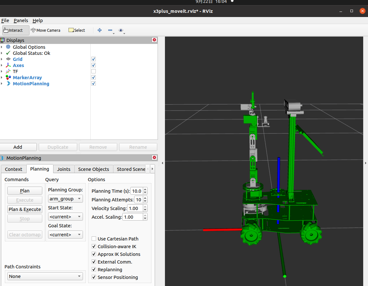Click the Accel. Scaling stepper arrows
Screen dimensions: 368x286
pos(145,217)
